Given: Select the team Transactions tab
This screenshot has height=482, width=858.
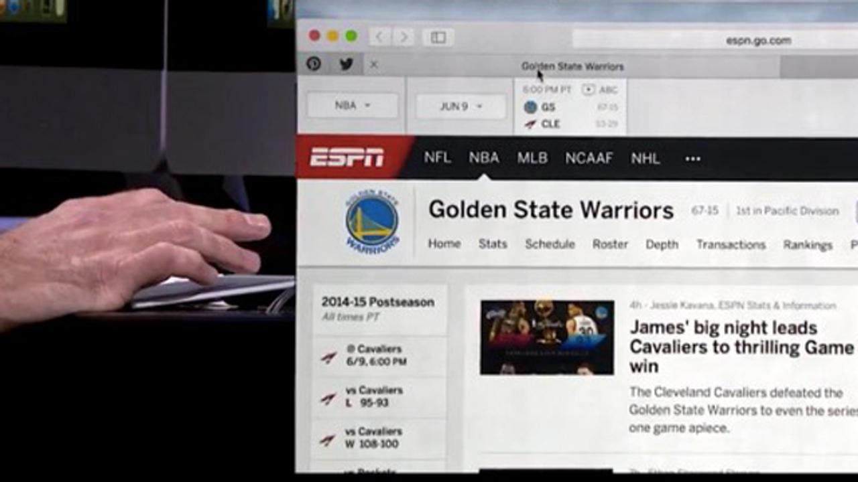Looking at the screenshot, I should pos(731,244).
